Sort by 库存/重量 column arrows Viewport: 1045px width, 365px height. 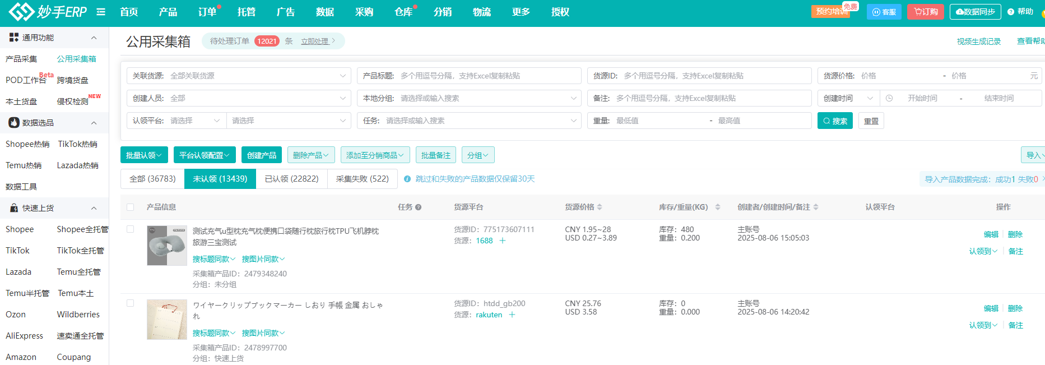coord(718,207)
